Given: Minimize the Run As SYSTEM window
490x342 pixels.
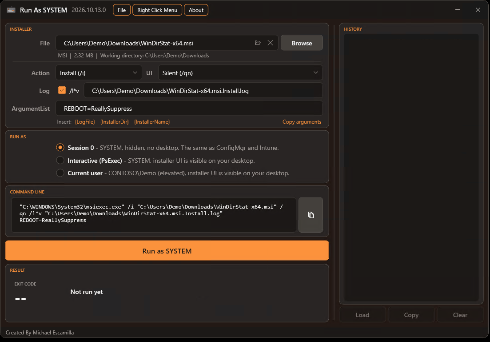Looking at the screenshot, I should tap(458, 10).
